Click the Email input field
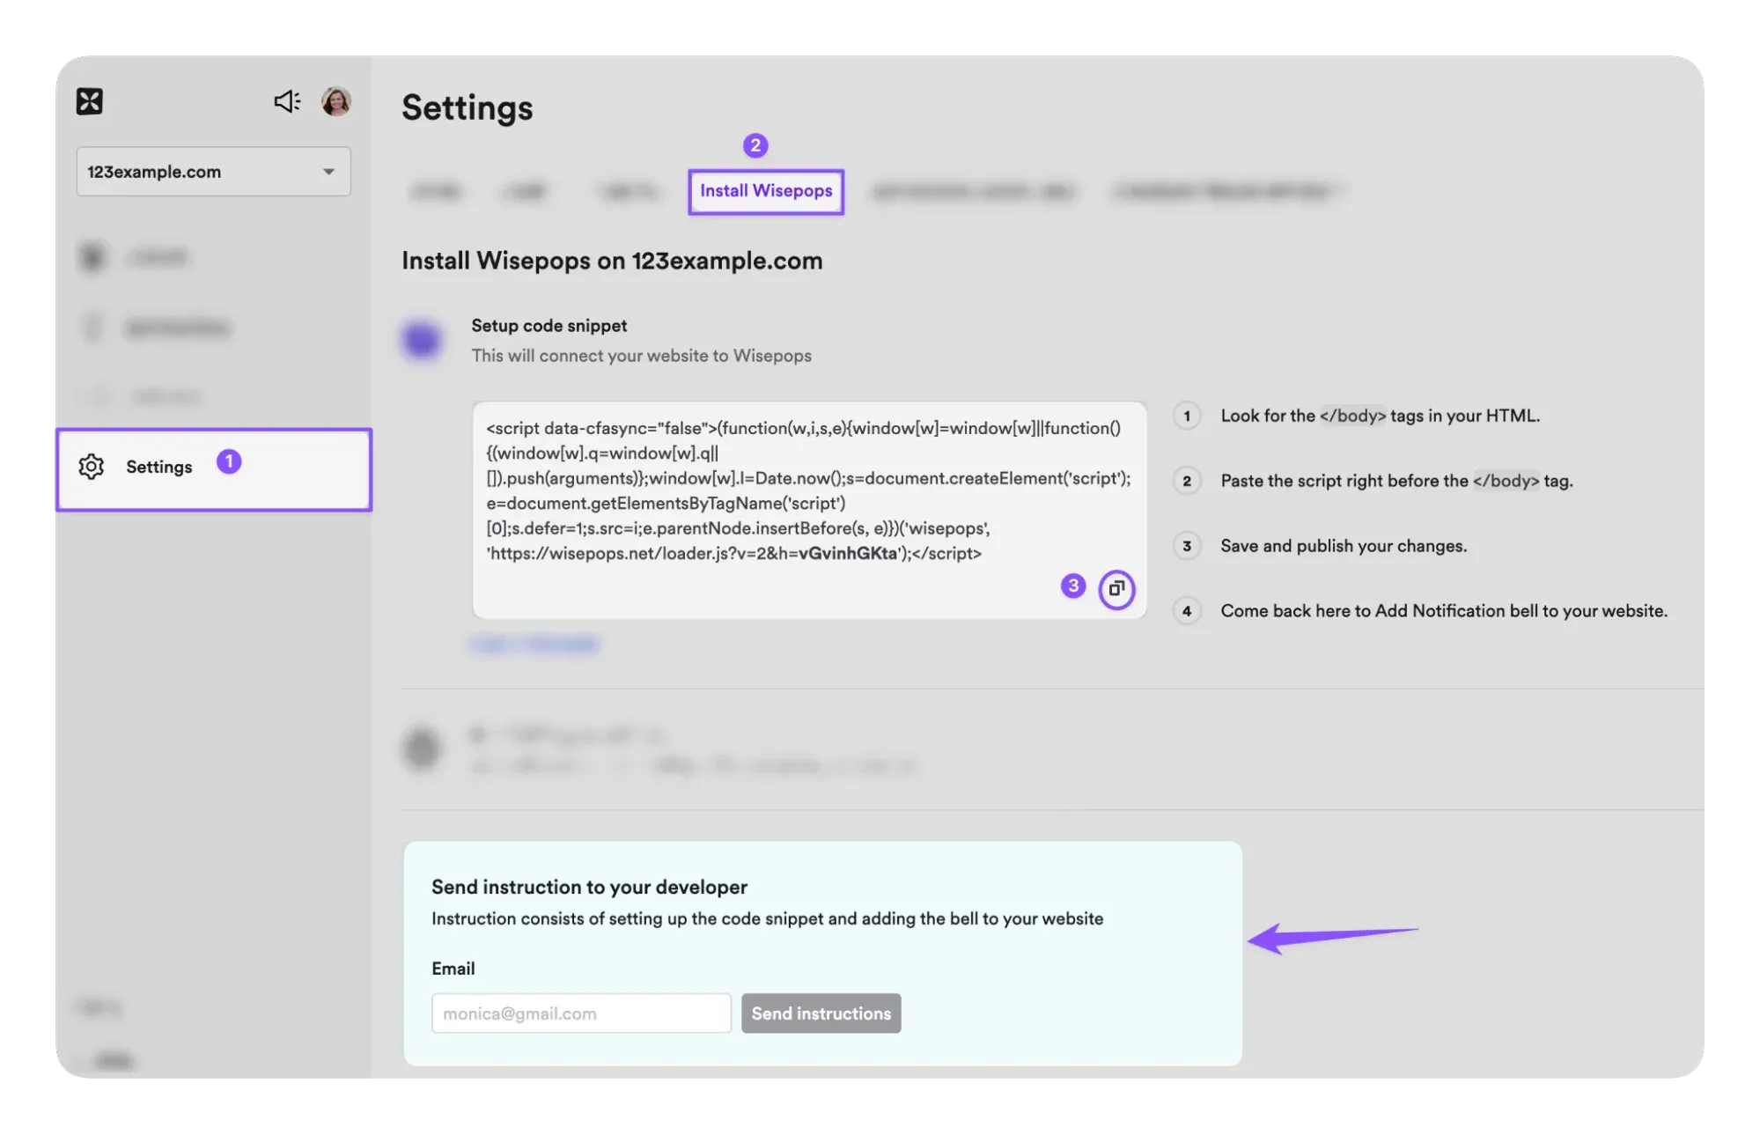Viewport: 1760px width, 1135px height. click(x=580, y=1013)
